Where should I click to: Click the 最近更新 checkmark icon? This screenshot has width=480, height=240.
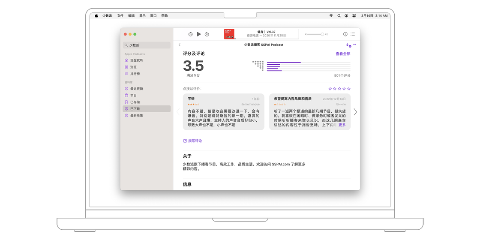[x=126, y=88]
